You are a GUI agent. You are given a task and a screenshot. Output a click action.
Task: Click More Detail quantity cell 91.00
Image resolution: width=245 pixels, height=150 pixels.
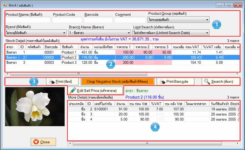(123, 109)
